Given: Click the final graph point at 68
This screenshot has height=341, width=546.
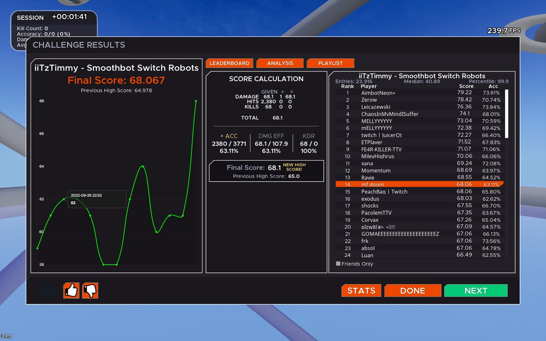Looking at the screenshot, I should pyautogui.click(x=196, y=101).
